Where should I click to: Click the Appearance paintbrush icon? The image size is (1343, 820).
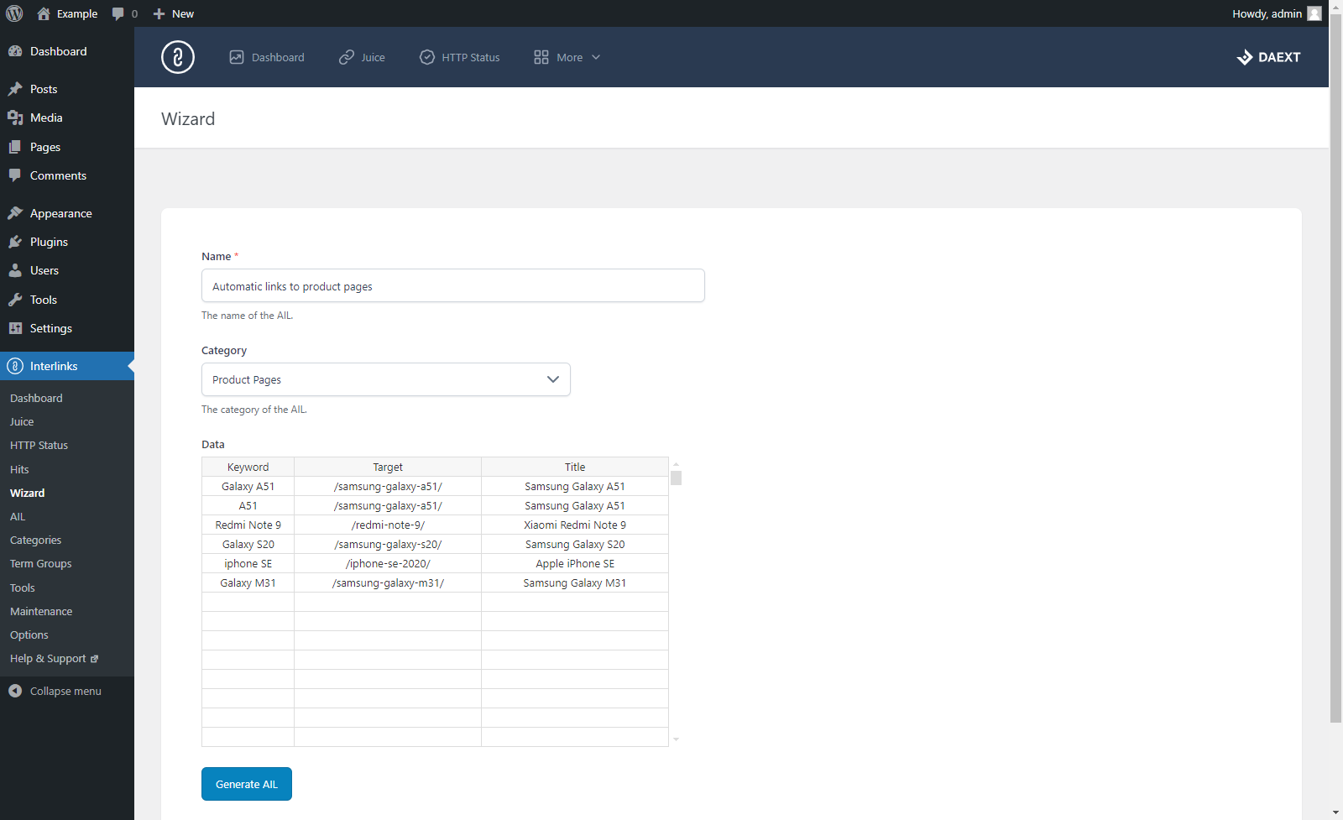pyautogui.click(x=15, y=213)
